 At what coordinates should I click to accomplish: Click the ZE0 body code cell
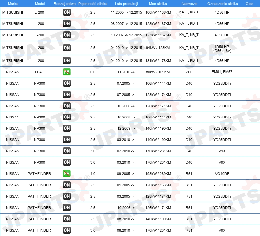coord(189,72)
